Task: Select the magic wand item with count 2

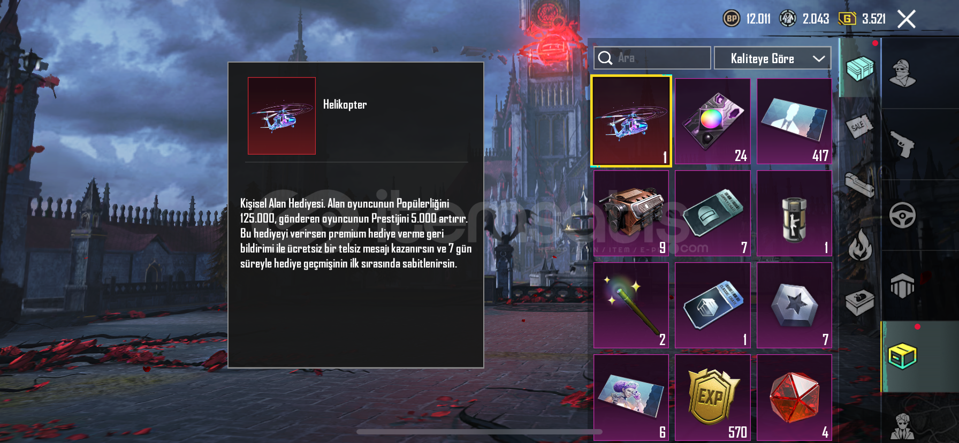Action: point(631,305)
